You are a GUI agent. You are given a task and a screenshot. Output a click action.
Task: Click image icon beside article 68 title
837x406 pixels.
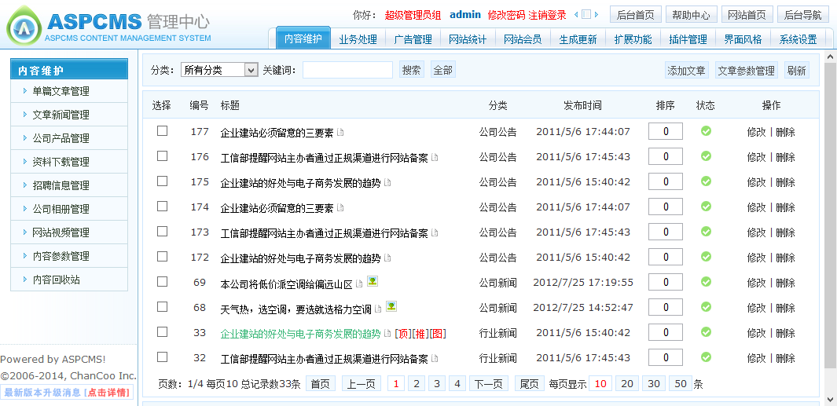coord(391,306)
